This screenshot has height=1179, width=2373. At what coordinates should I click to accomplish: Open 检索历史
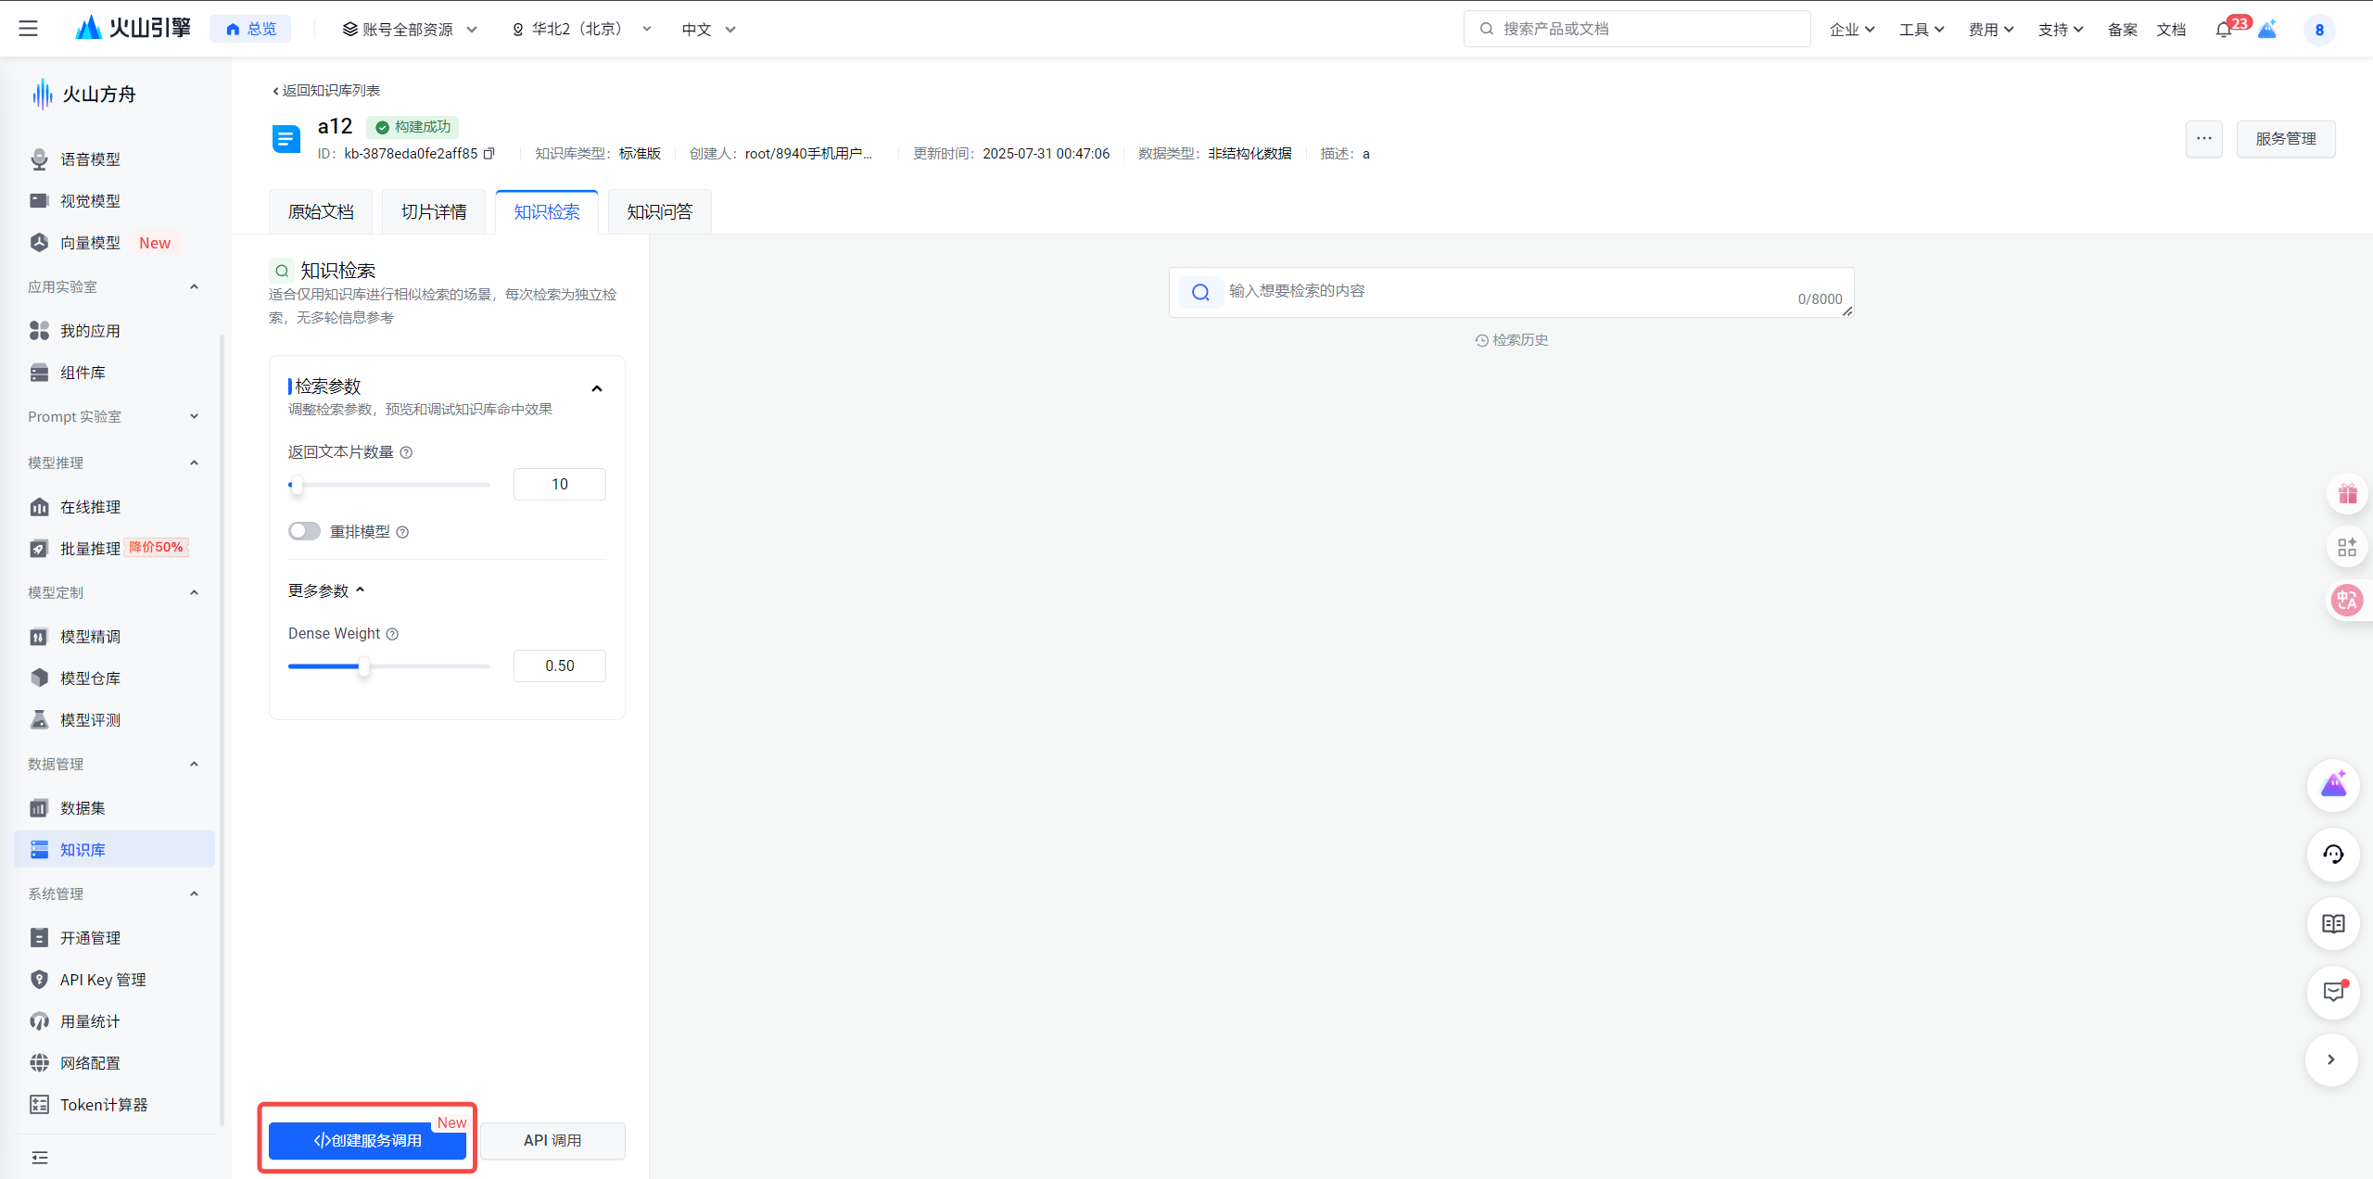coord(1512,340)
